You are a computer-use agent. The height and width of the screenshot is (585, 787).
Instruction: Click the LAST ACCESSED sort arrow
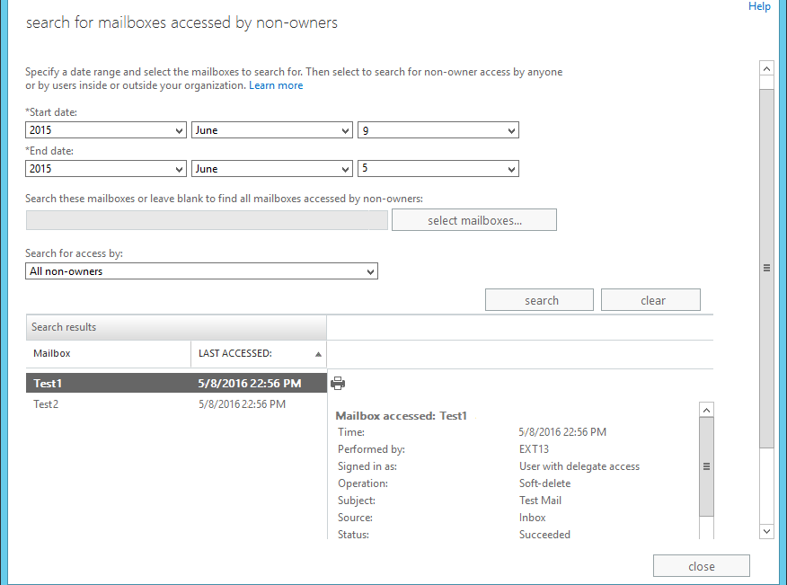click(318, 354)
